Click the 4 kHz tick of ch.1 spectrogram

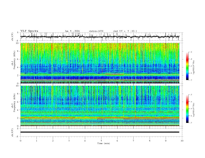click(x=18, y=67)
